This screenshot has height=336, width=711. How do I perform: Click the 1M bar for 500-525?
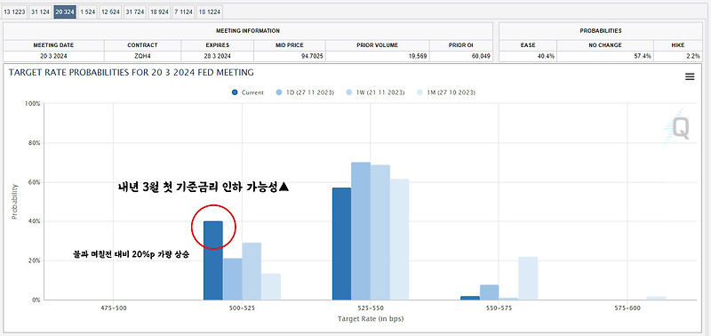[271, 286]
